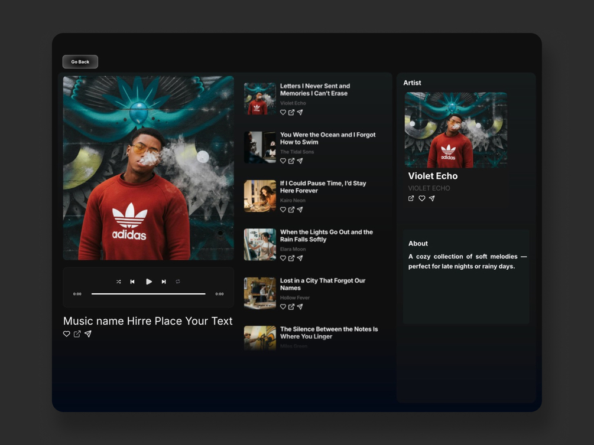Click 'Kairo Neon' artist name
The image size is (594, 445).
click(293, 201)
